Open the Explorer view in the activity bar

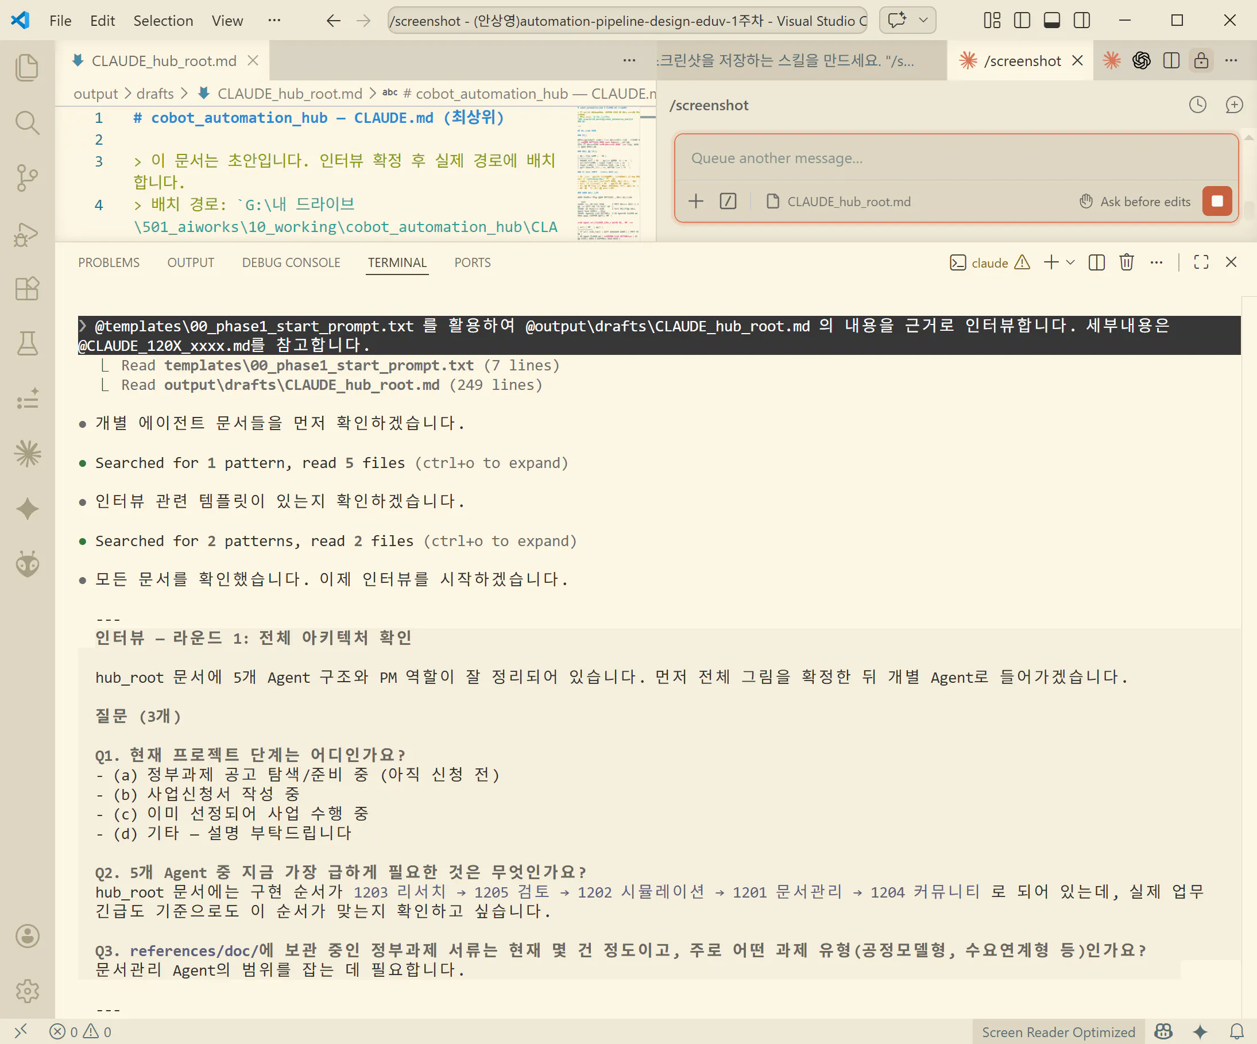pyautogui.click(x=27, y=67)
